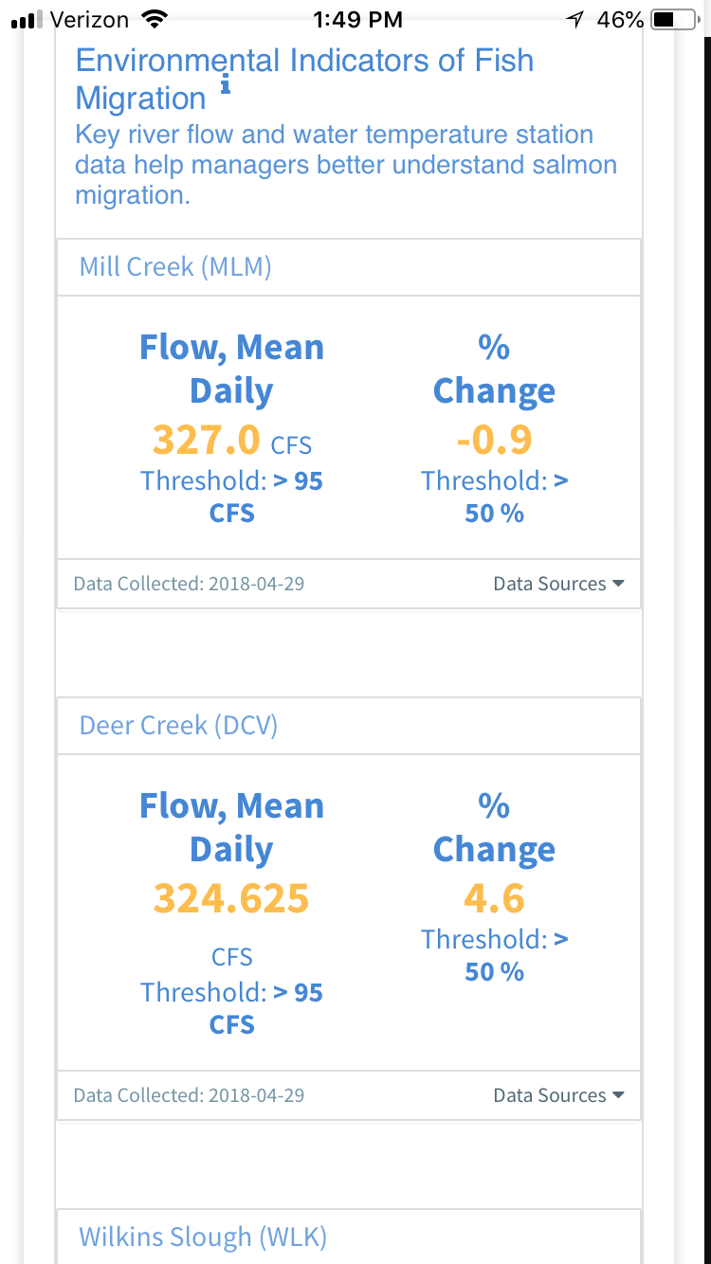The width and height of the screenshot is (711, 1264).
Task: Select Environmental Indicators of Fish Migration heading
Action: 304,80
